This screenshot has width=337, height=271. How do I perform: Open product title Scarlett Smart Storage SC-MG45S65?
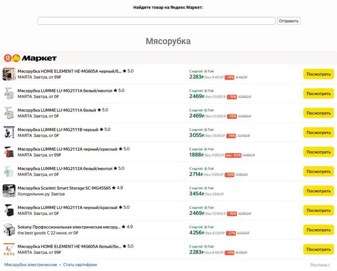pos(64,188)
